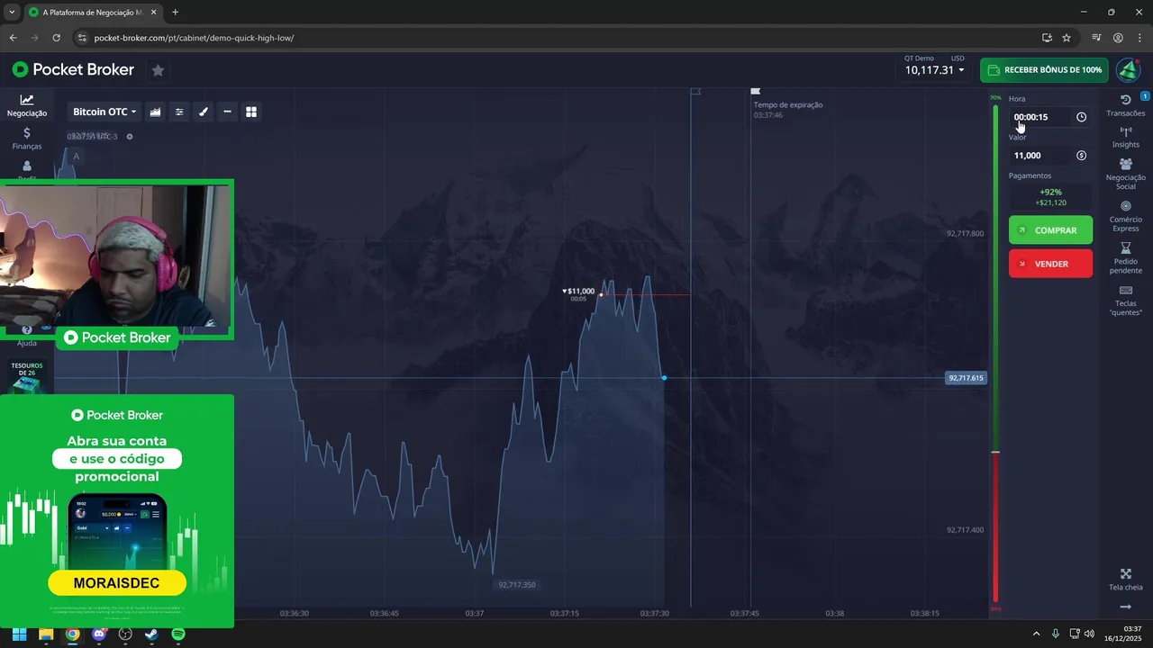Image resolution: width=1153 pixels, height=648 pixels.
Task: Click the browser address bar URL
Action: (194, 38)
